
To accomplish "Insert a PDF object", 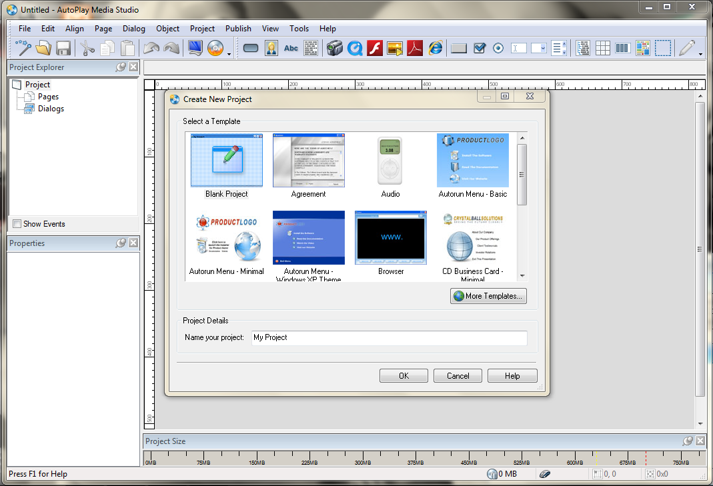I will [x=415, y=47].
